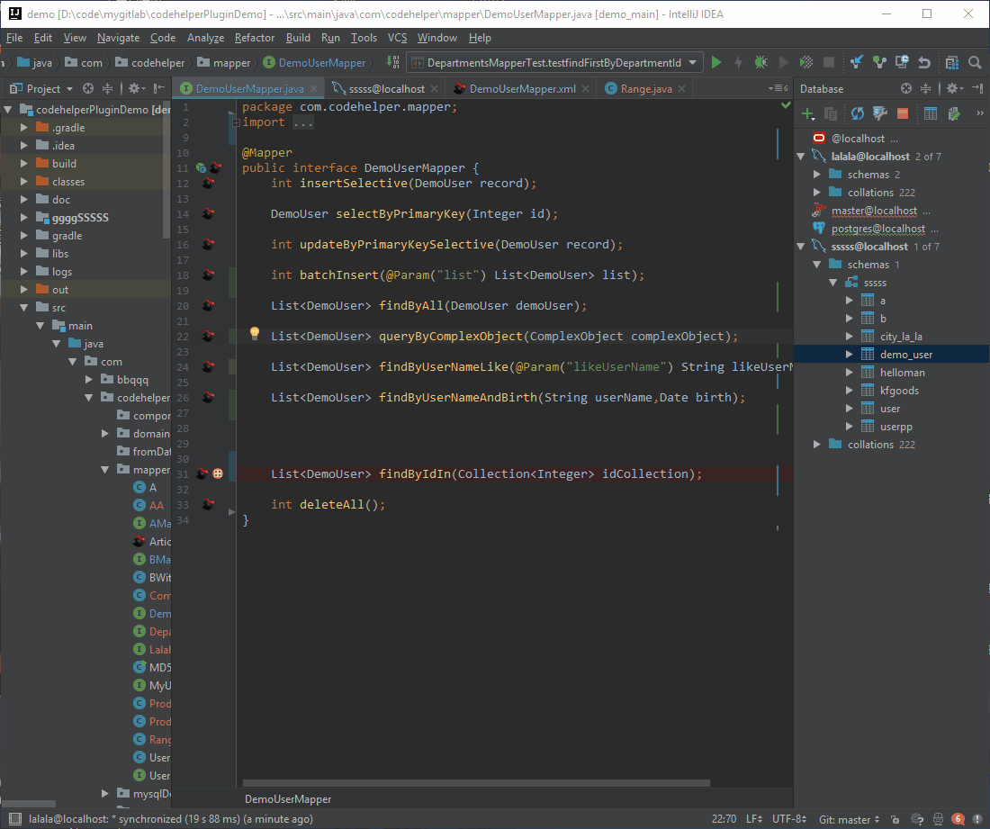Click the Hector inspector icon in status bar
Image resolution: width=990 pixels, height=829 pixels.
(x=938, y=819)
